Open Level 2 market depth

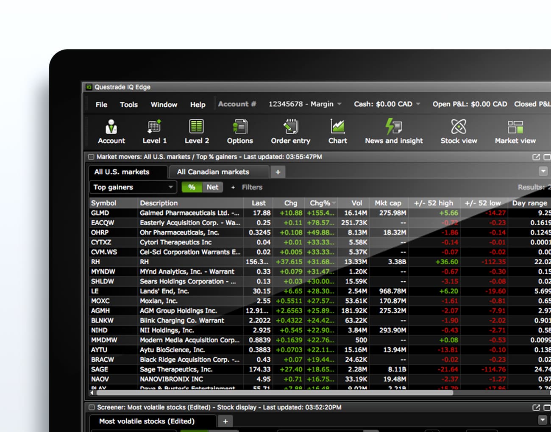pos(197,132)
